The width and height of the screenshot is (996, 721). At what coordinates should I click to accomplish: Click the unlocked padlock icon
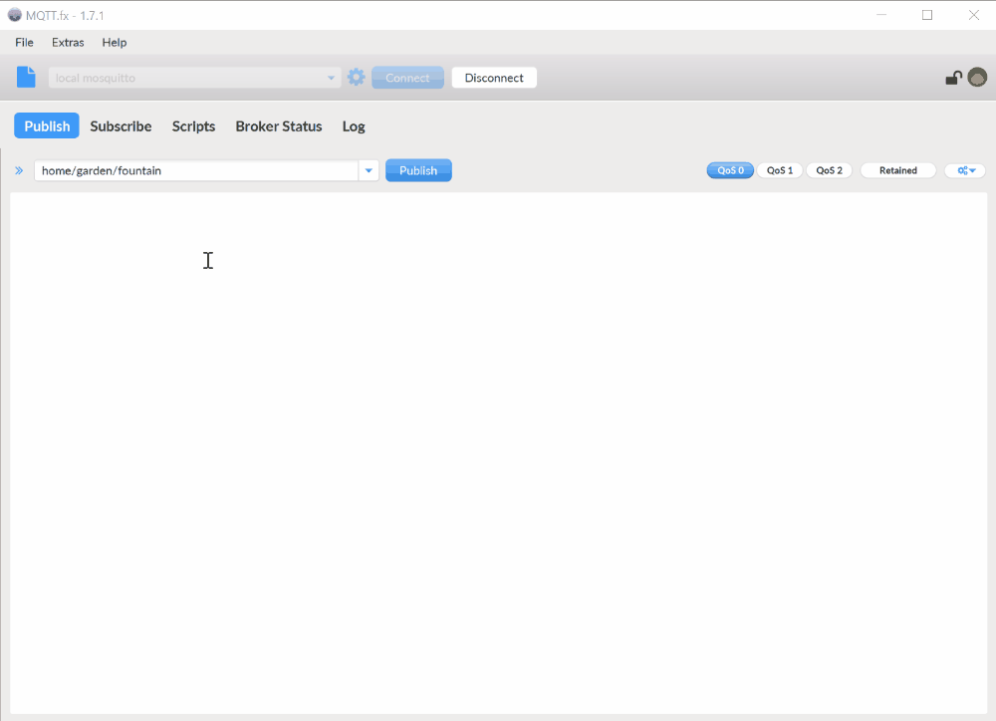coord(953,78)
